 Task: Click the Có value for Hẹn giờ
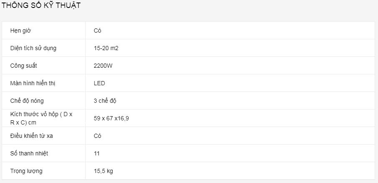98,30
